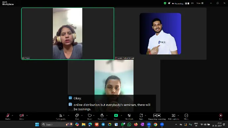The width and height of the screenshot is (228, 128).
Task: Click the green encryption shield icon
Action: (165, 3)
